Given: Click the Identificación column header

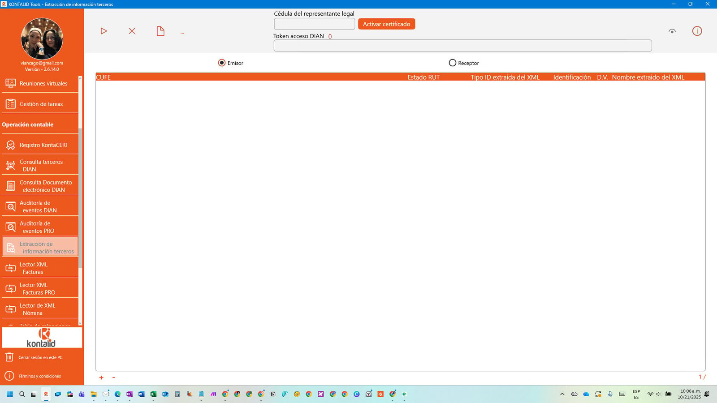Looking at the screenshot, I should (x=572, y=77).
